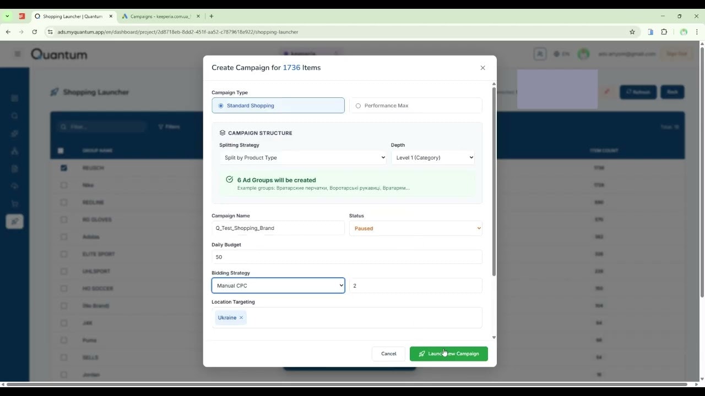
Task: Click the dialog scrollbar down arrow
Action: (x=494, y=338)
